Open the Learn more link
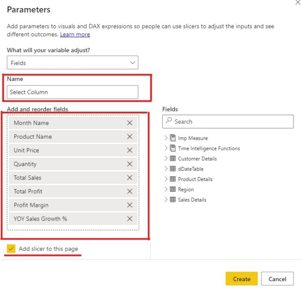This screenshot has height=291, width=301. click(x=75, y=34)
